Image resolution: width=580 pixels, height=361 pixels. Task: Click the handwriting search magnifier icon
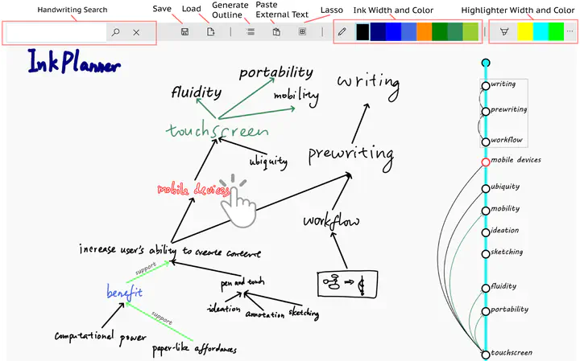point(116,32)
